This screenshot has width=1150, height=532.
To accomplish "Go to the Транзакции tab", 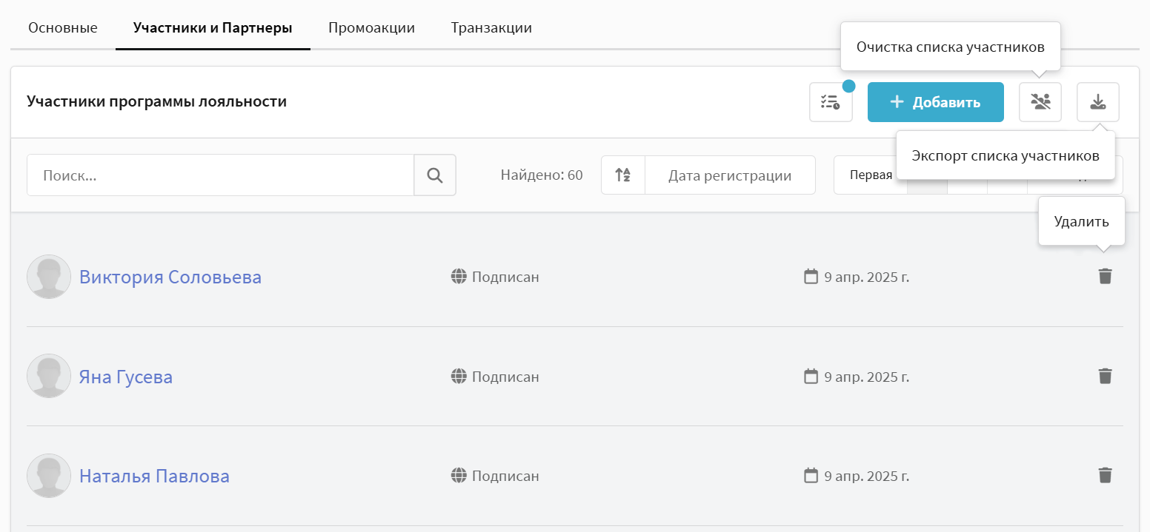I will tap(491, 28).
